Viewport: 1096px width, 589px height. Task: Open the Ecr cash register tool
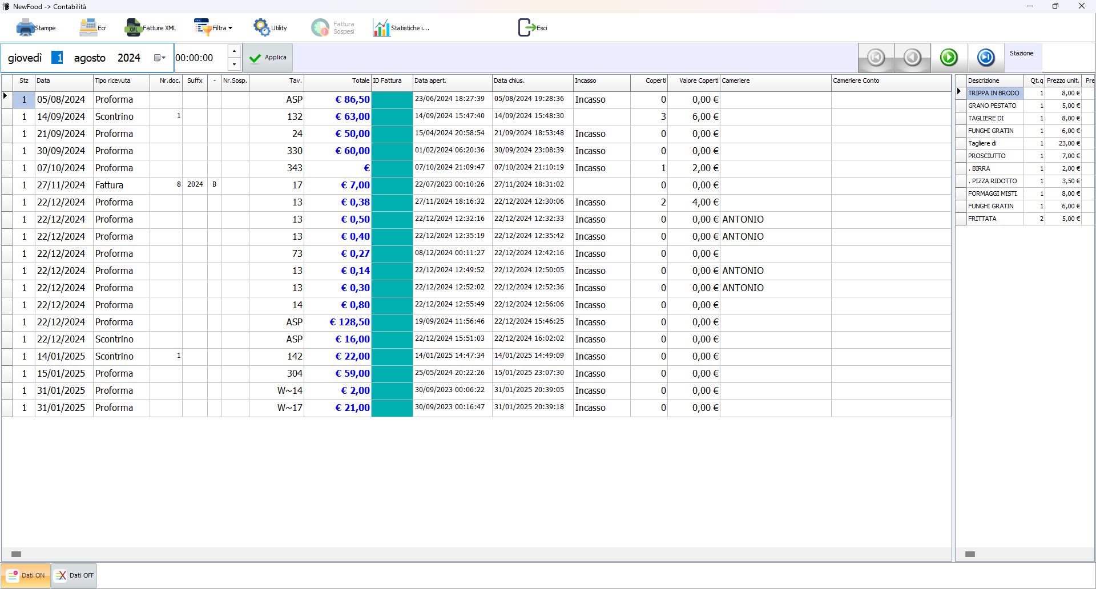pos(92,27)
